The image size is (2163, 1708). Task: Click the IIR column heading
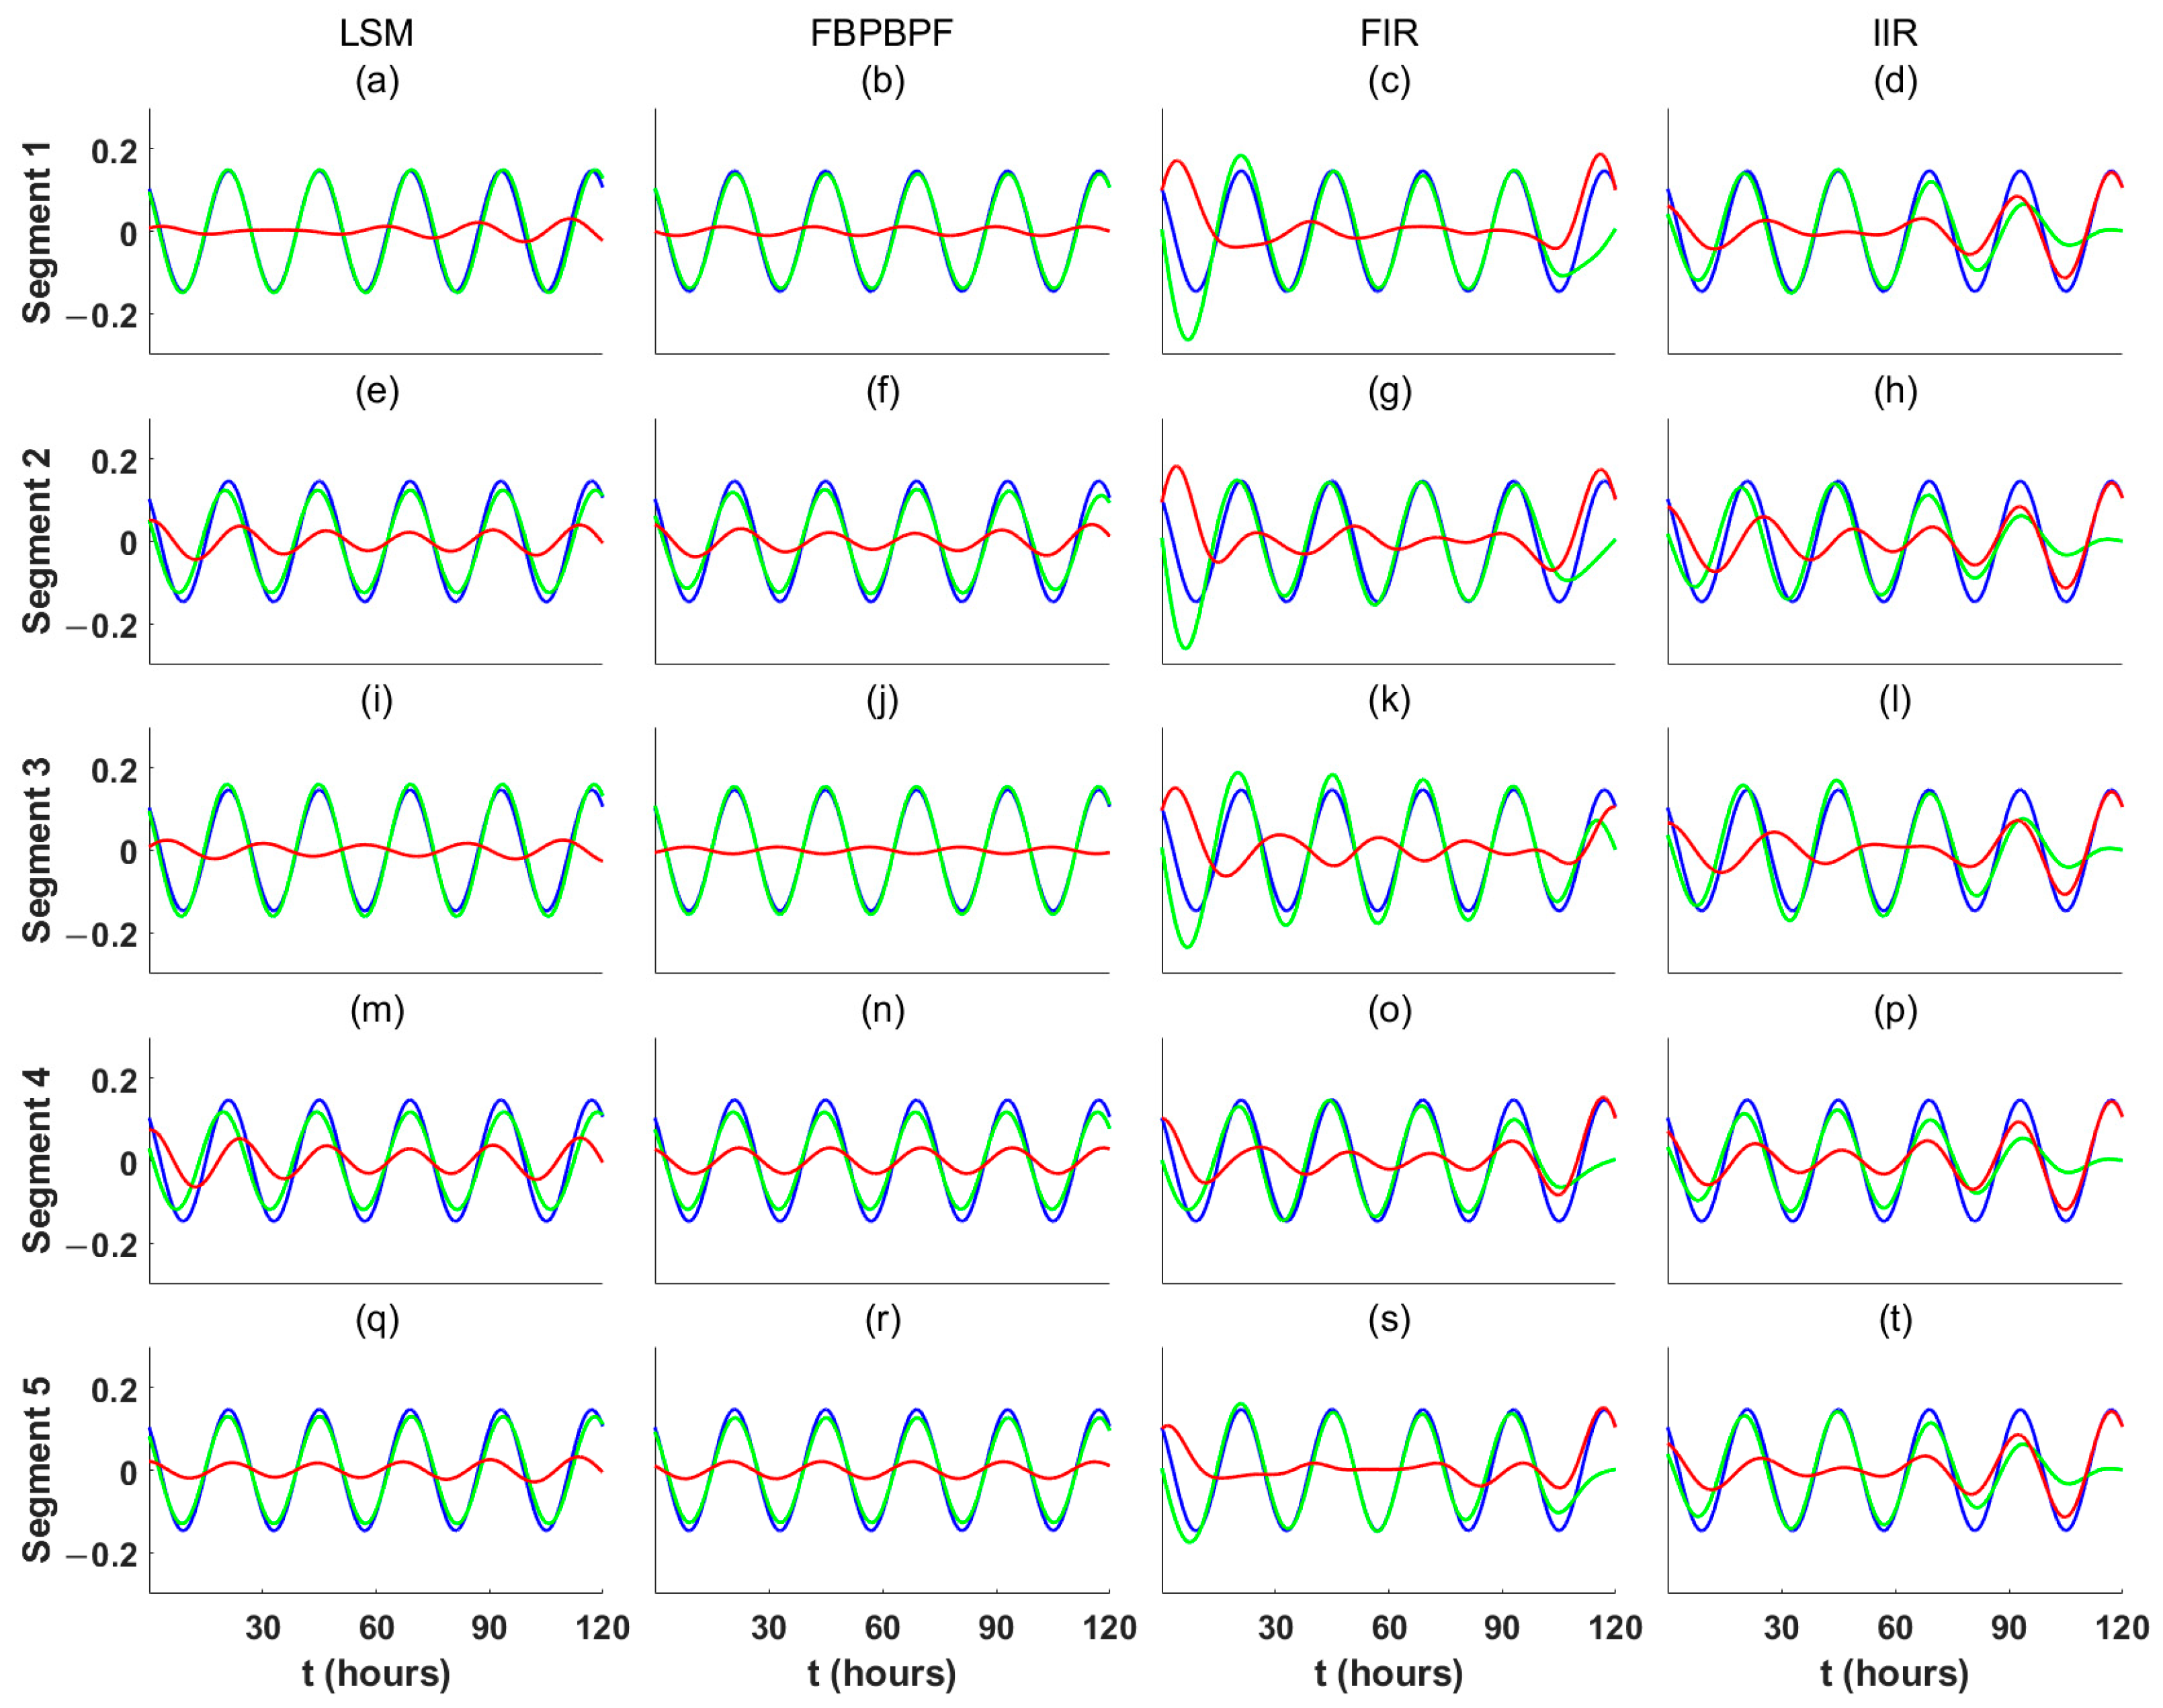click(x=1894, y=33)
